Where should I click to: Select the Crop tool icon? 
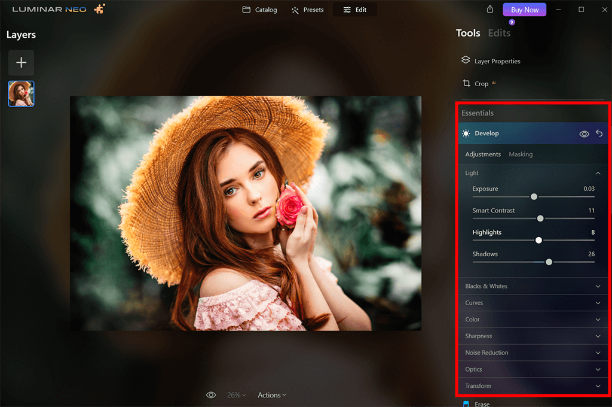coord(466,83)
